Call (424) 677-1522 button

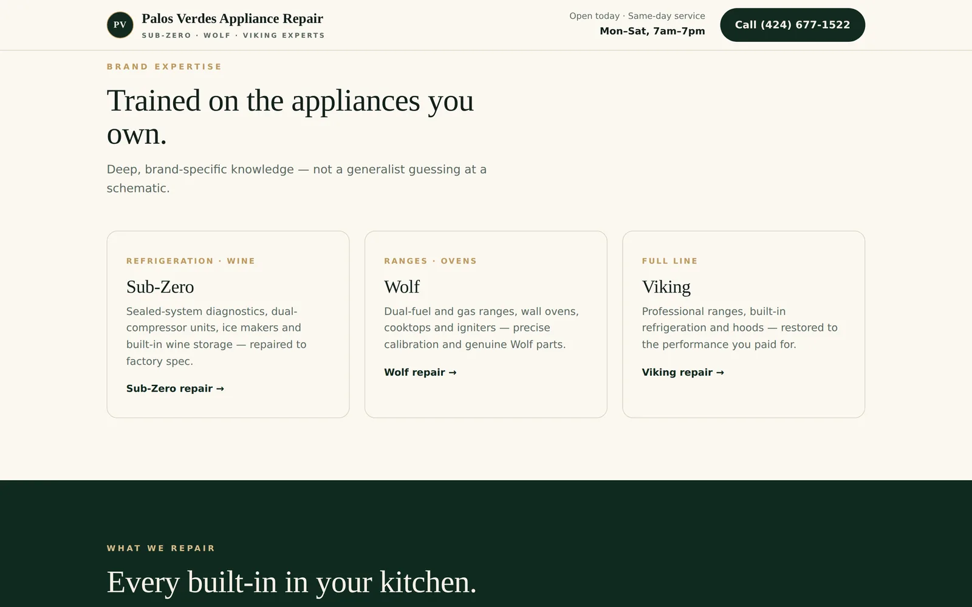[x=792, y=25]
